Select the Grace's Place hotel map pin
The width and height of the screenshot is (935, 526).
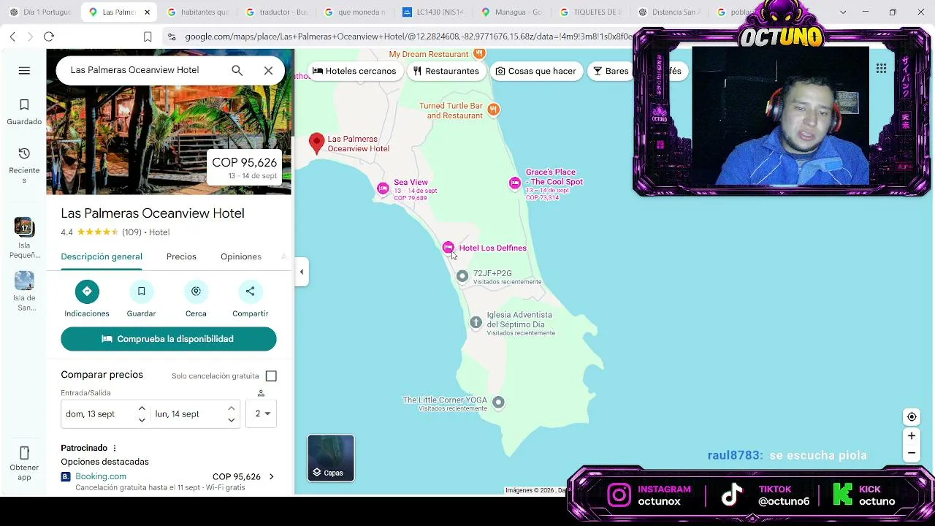515,183
